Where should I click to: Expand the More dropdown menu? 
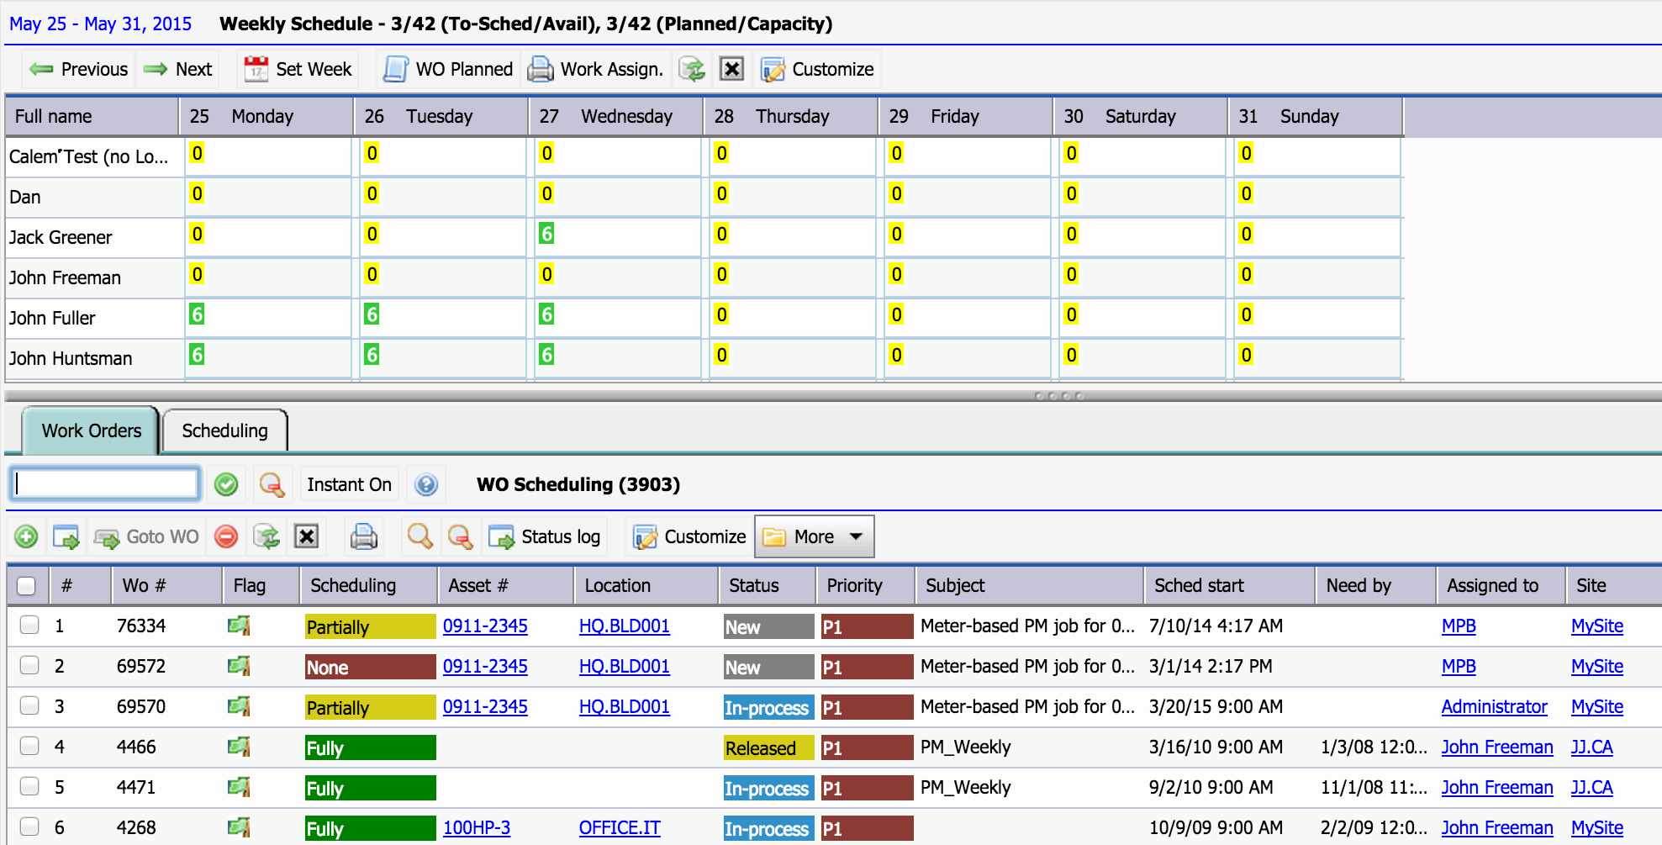click(814, 536)
